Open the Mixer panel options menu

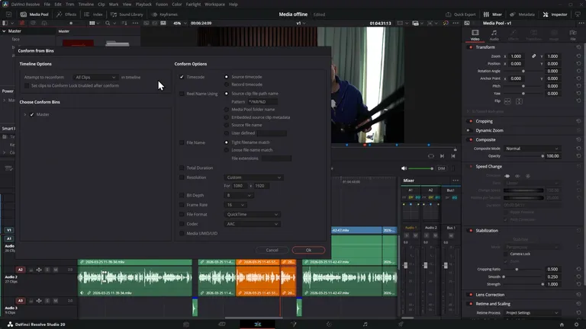[456, 180]
